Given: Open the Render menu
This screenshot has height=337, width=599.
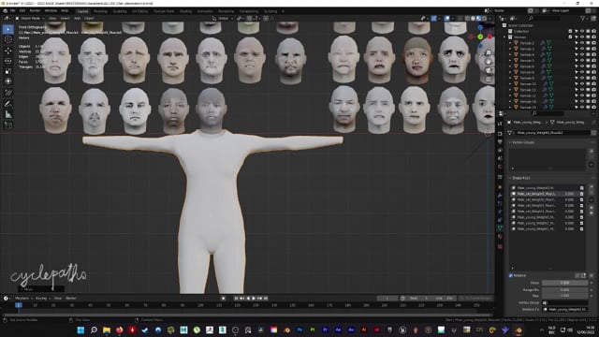Looking at the screenshot, I should click(35, 11).
